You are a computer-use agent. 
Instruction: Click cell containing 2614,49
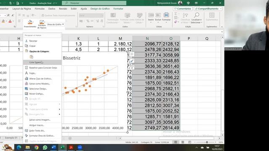pyautogui.click(x=171, y=128)
